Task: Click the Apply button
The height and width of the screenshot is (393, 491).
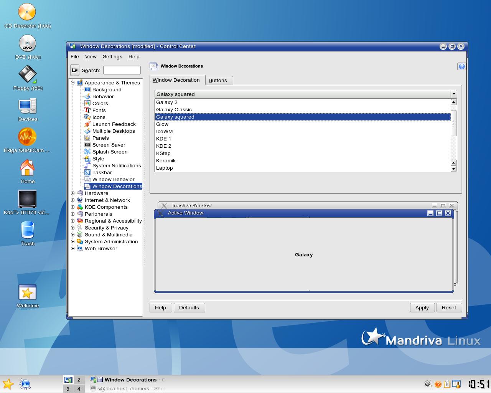Action: coord(422,307)
